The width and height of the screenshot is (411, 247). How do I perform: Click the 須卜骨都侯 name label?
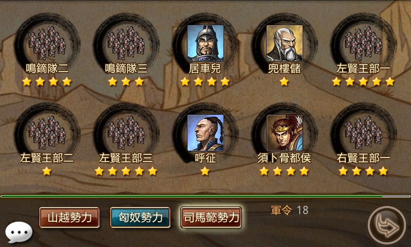pos(285,158)
